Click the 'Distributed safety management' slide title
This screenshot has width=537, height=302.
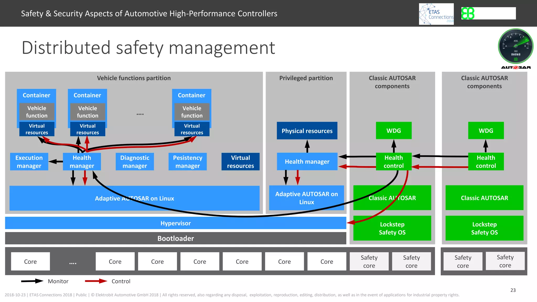point(148,48)
